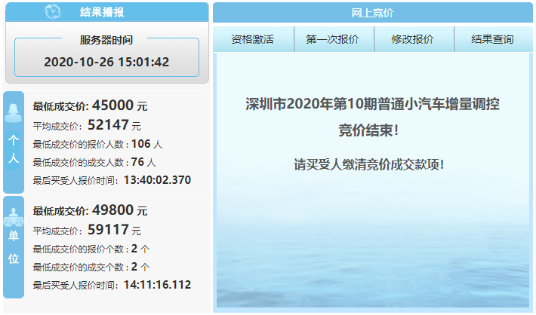Click unit last bid time 14:11:16.112
This screenshot has width=536, height=315.
[157, 285]
